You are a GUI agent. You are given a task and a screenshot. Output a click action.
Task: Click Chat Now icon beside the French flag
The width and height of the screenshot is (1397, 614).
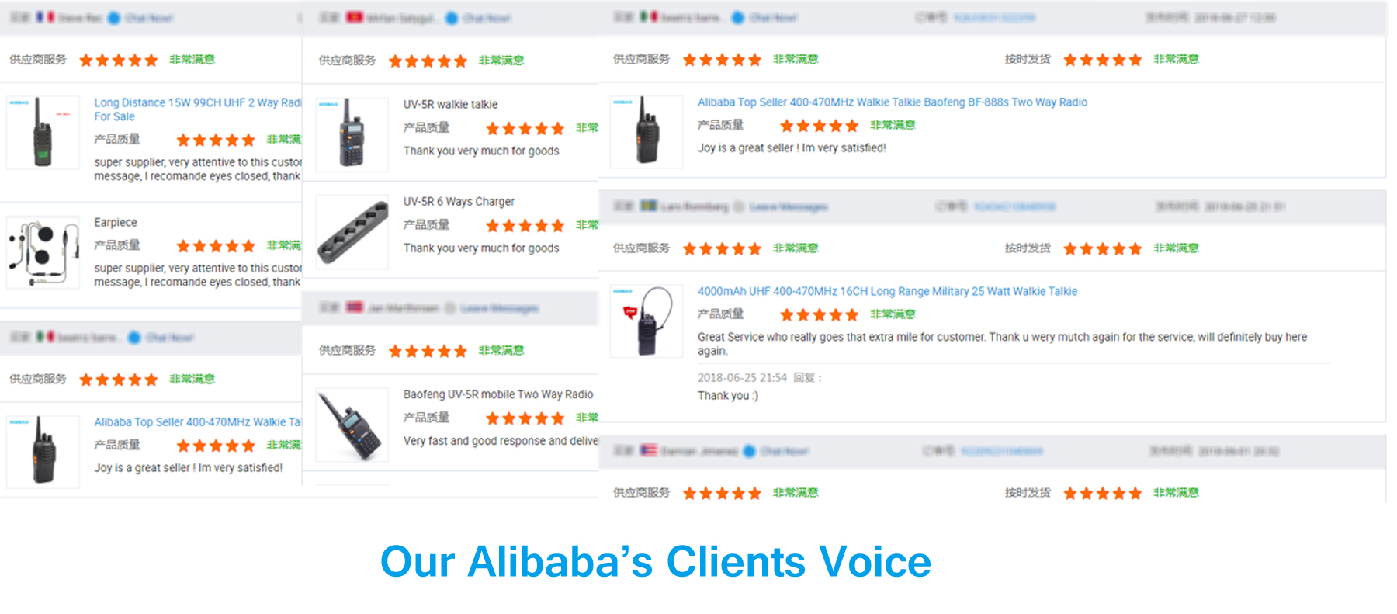click(114, 18)
